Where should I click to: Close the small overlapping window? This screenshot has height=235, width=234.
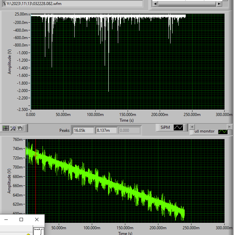coord(37,220)
